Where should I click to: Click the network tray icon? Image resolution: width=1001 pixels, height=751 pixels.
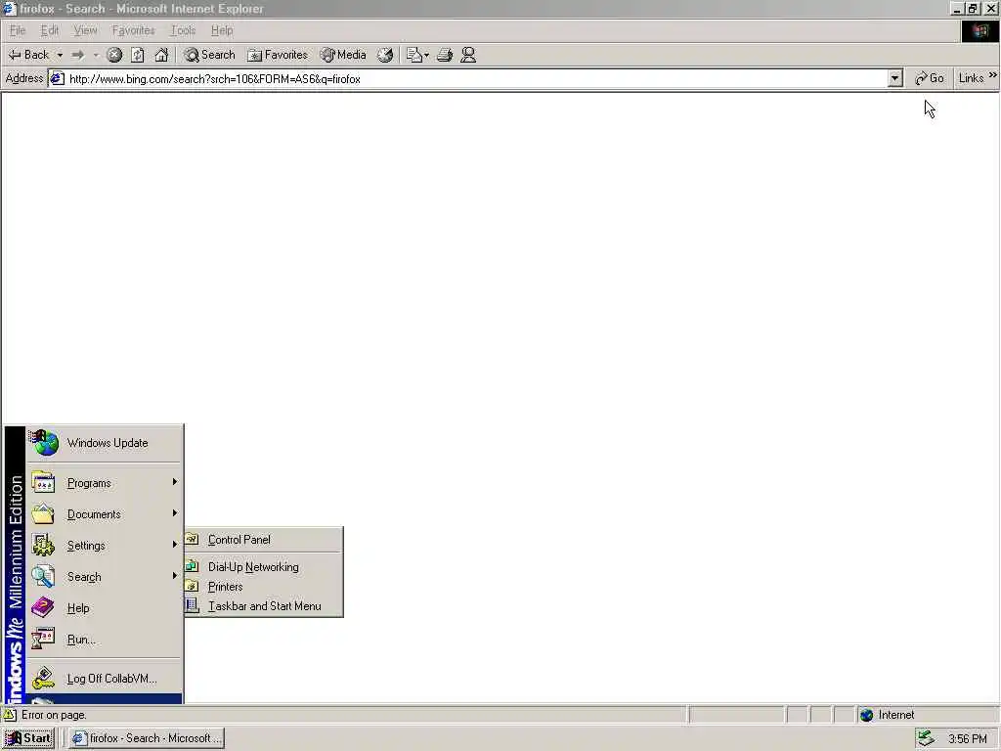[x=926, y=738]
